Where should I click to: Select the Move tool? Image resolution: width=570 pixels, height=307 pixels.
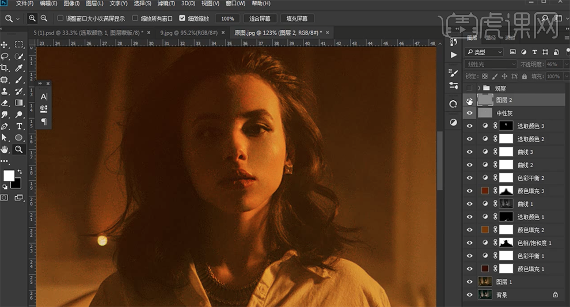click(x=5, y=44)
